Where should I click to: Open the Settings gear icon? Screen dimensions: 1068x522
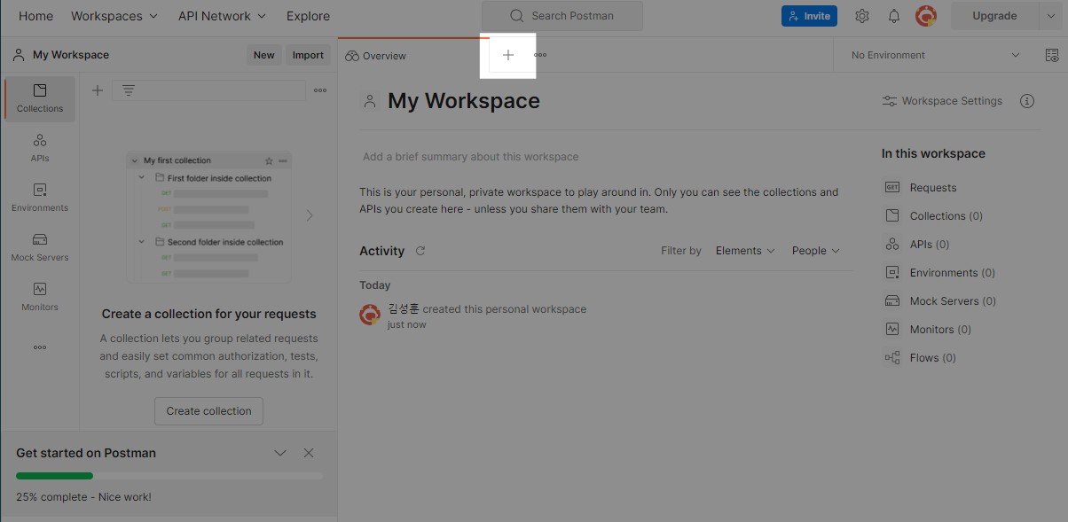pyautogui.click(x=862, y=16)
